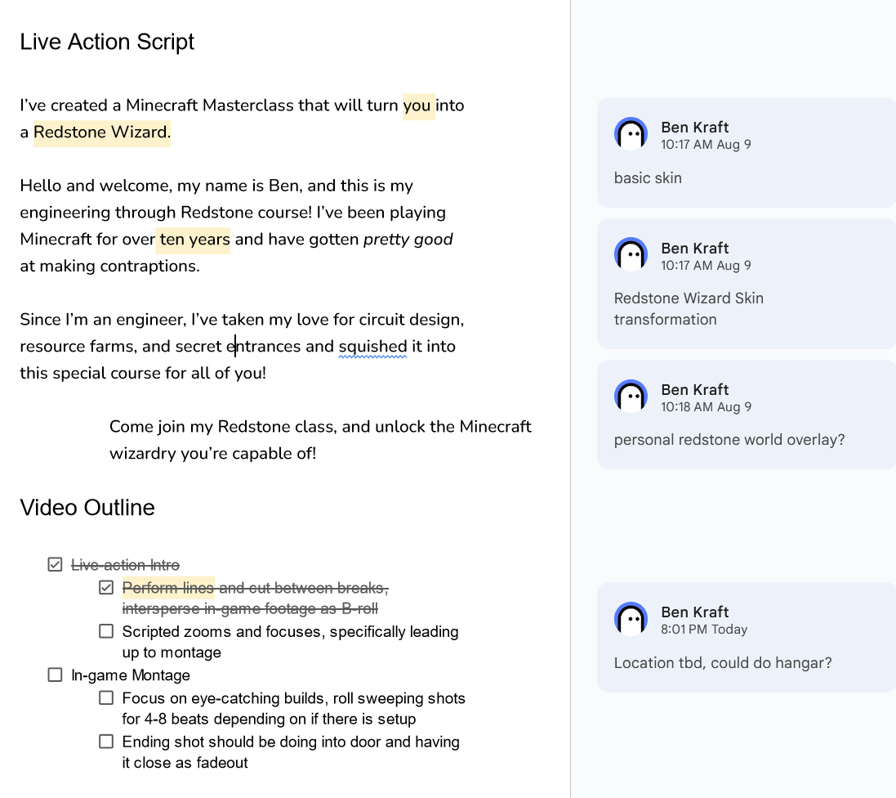This screenshot has width=896, height=798.
Task: Click the highlighted 'ten years' text
Action: tap(194, 240)
